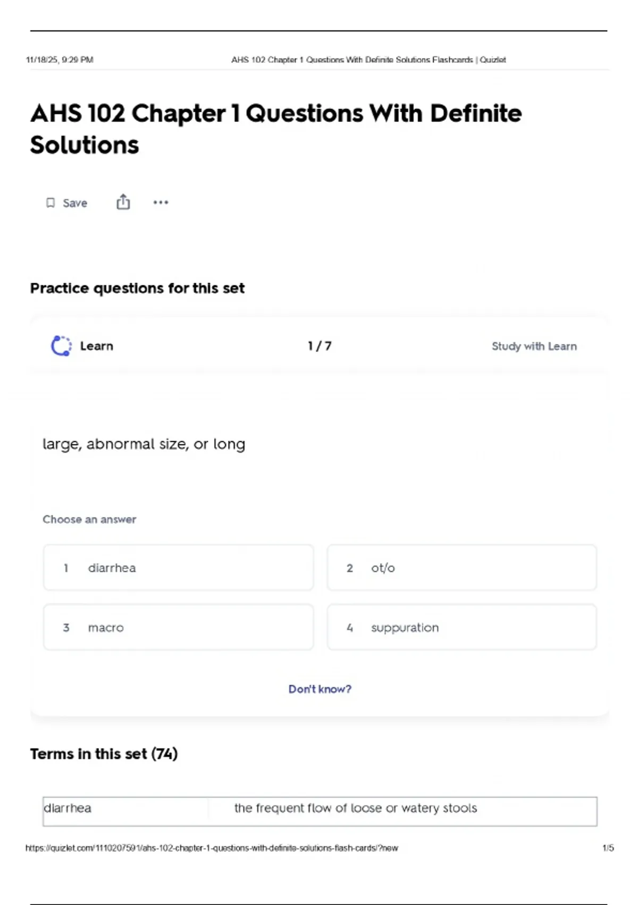Choose answer option 2 ot/o
638x905 pixels.
click(461, 568)
